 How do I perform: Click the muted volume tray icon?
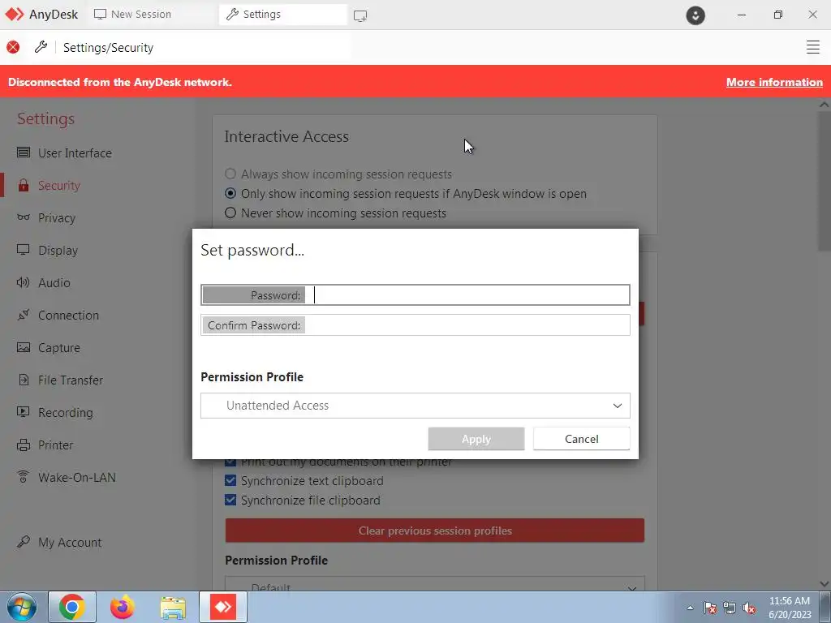pos(749,608)
